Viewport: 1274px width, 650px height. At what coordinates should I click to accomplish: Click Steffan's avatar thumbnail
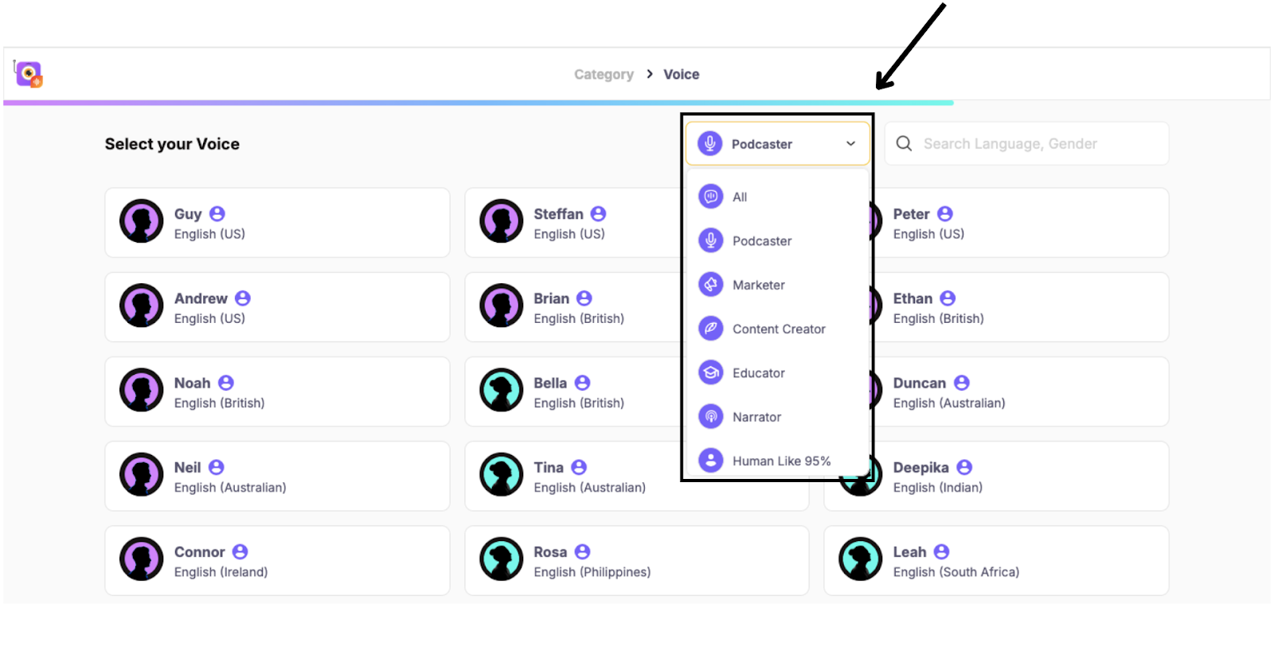(x=502, y=221)
